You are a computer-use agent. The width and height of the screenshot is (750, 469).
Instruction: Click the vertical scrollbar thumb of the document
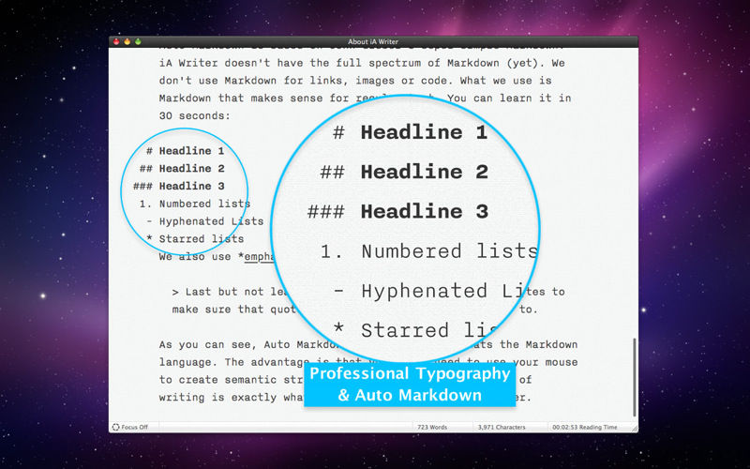635,377
